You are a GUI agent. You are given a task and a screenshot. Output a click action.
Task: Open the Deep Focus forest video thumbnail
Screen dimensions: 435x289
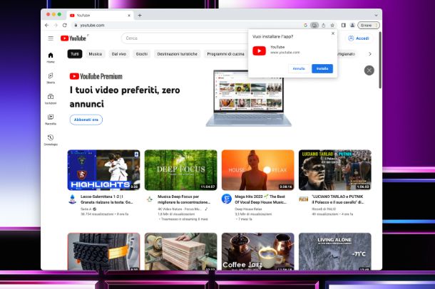[181, 170]
